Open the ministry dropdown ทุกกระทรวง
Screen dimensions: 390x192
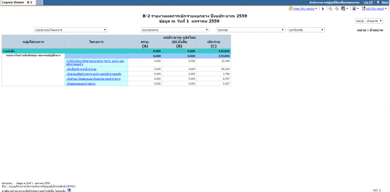click(175, 30)
